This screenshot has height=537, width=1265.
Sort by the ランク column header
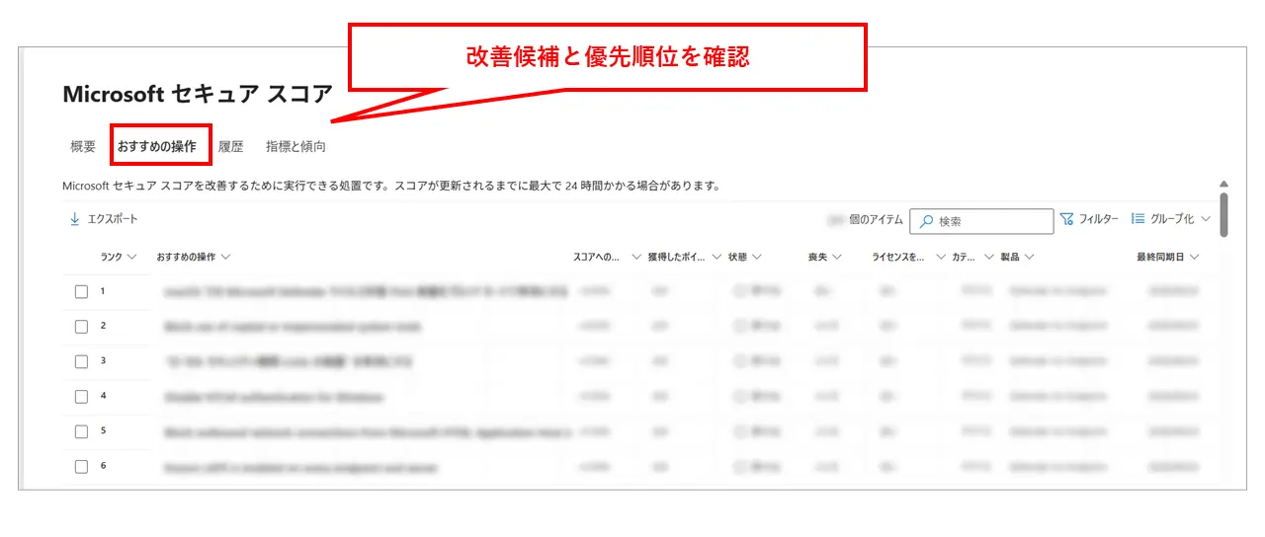[118, 257]
